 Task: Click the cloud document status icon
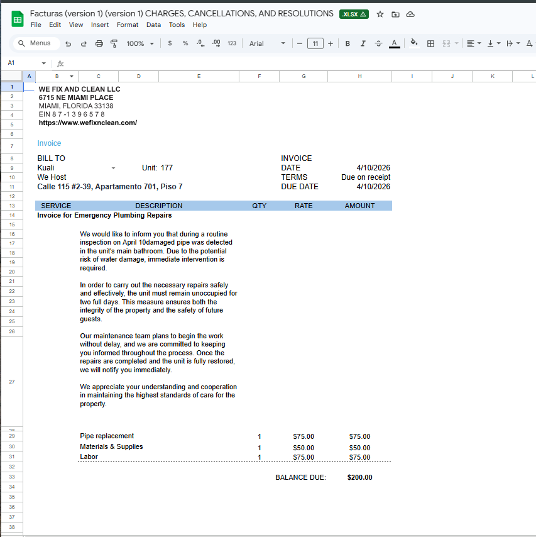[410, 14]
